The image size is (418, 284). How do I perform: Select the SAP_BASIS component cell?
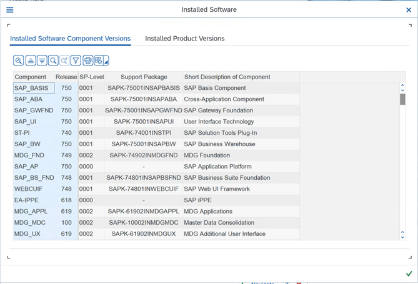(x=34, y=88)
